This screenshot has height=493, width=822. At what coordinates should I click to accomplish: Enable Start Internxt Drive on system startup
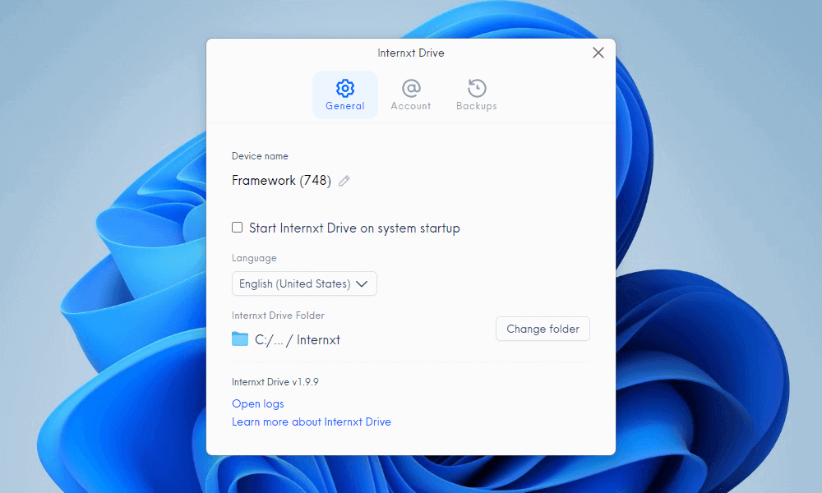pyautogui.click(x=238, y=227)
